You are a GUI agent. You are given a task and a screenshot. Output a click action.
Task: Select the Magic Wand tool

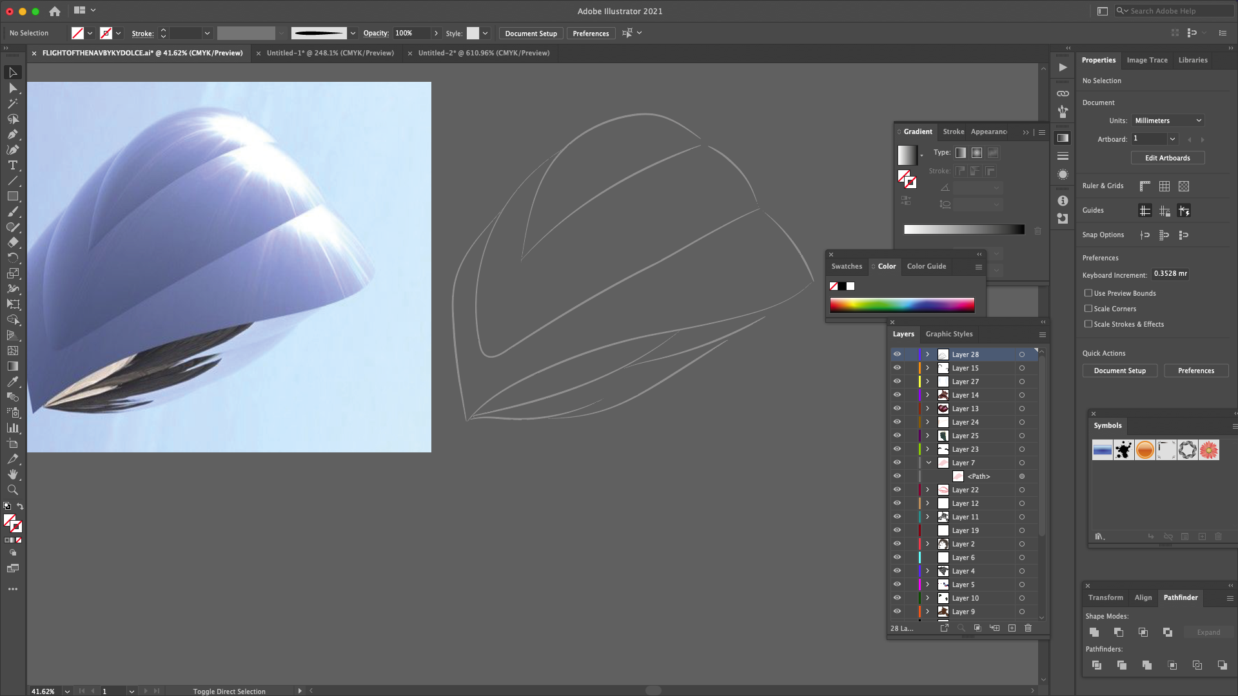(x=13, y=104)
